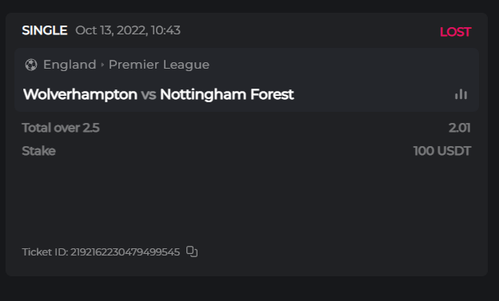Open match statistics bar chart icon
The width and height of the screenshot is (499, 301).
point(461,94)
